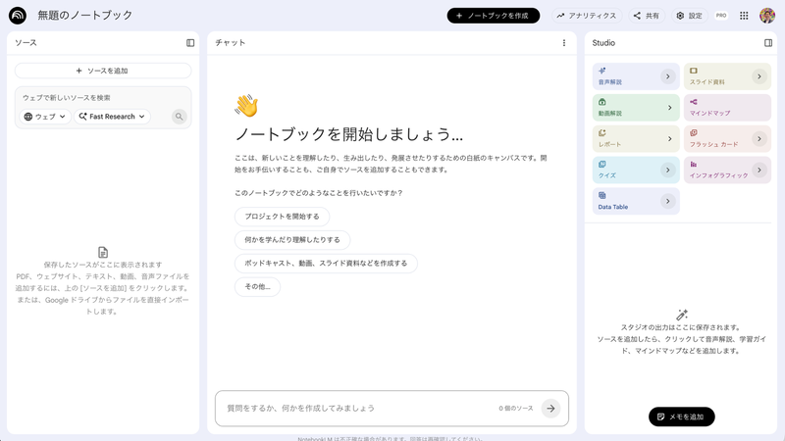This screenshot has height=441, width=785.
Task: Click the 無題のノートブック title
Action: [85, 16]
